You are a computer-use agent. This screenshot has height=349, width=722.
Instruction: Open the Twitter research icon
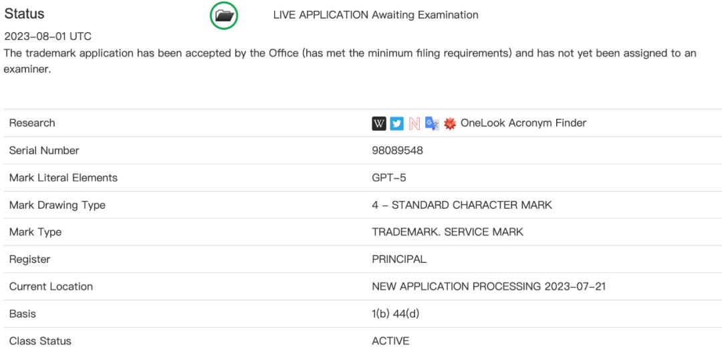(397, 123)
